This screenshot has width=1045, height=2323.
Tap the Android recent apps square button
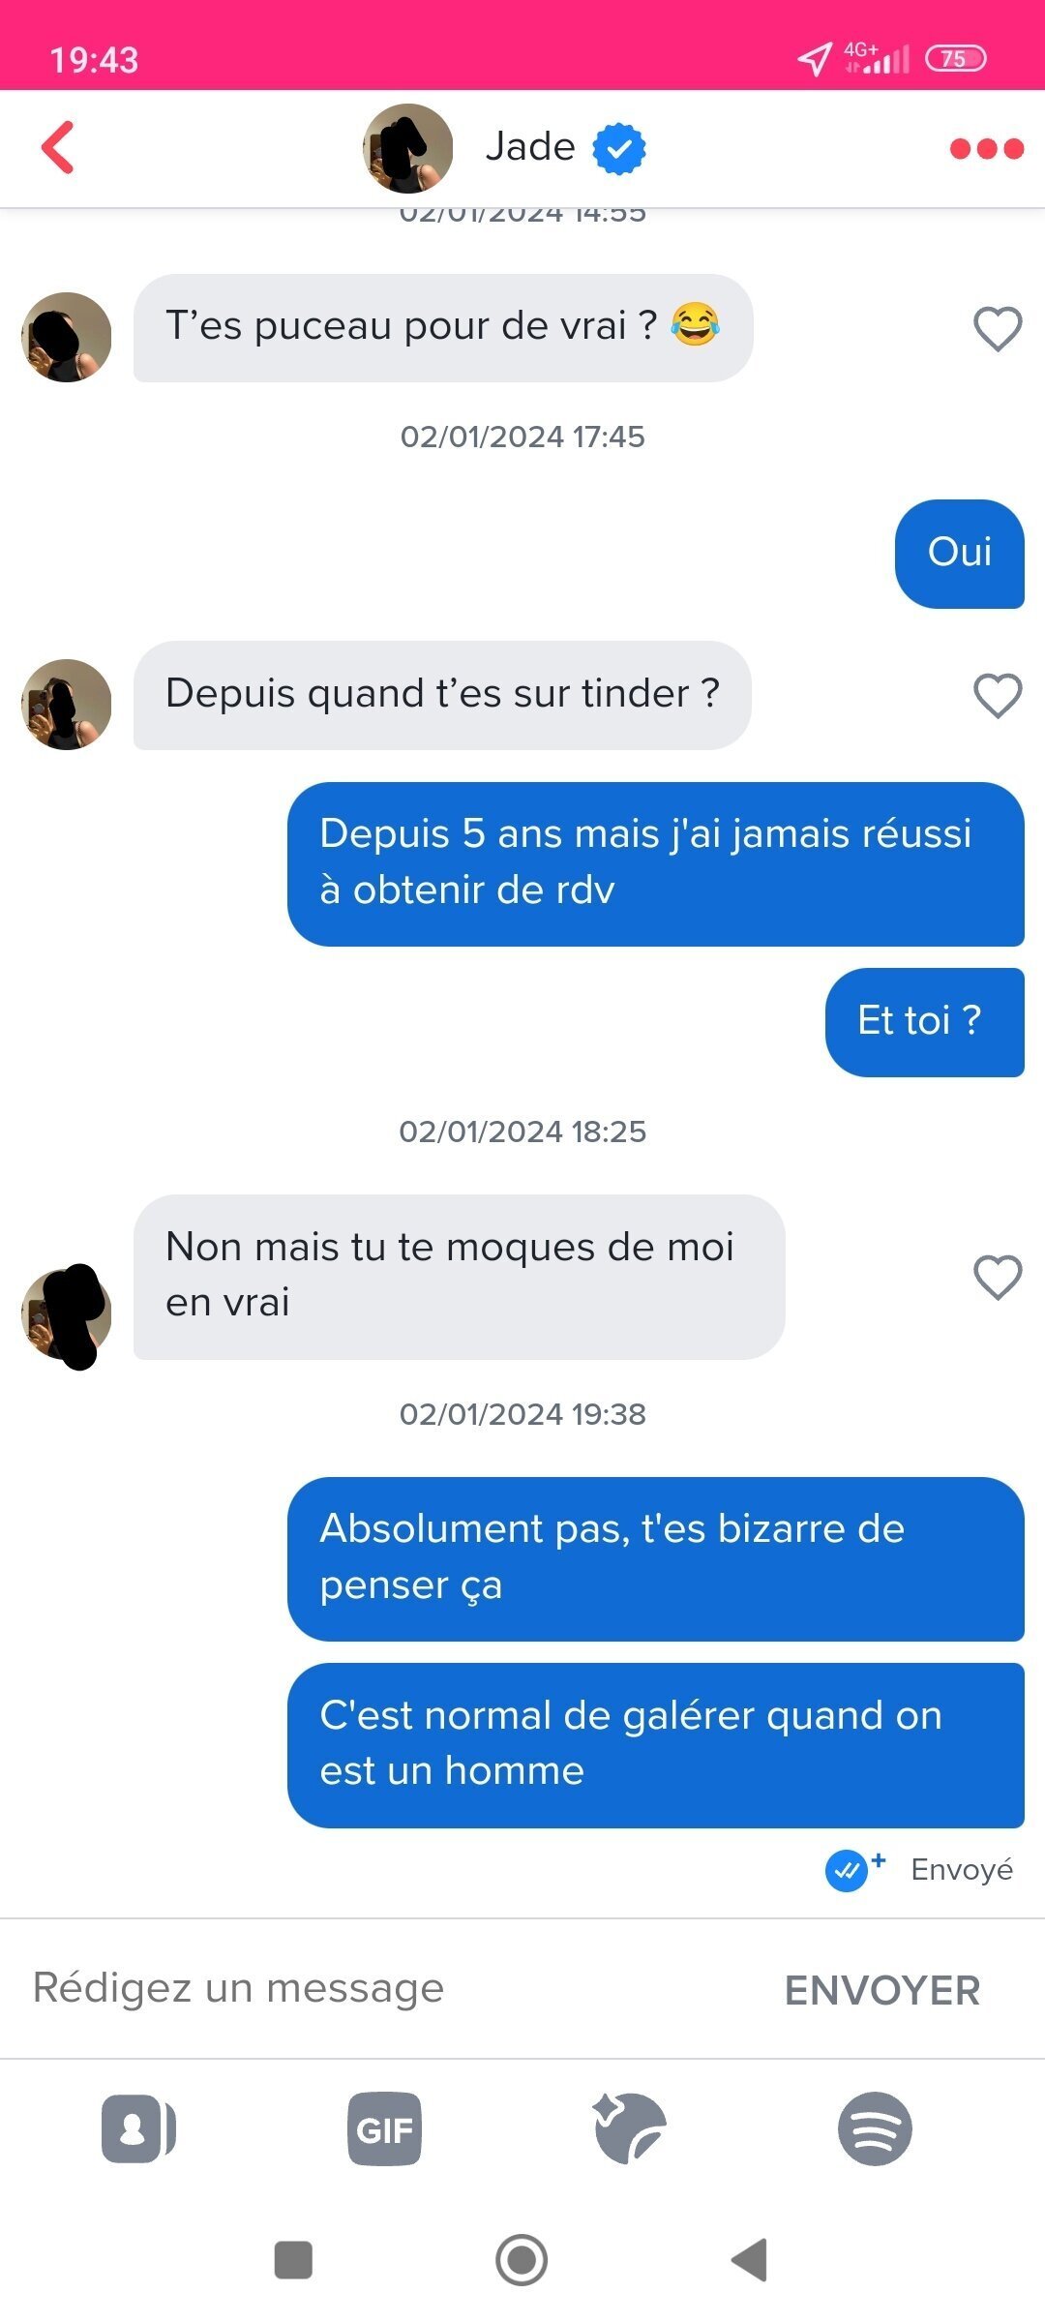(293, 2260)
